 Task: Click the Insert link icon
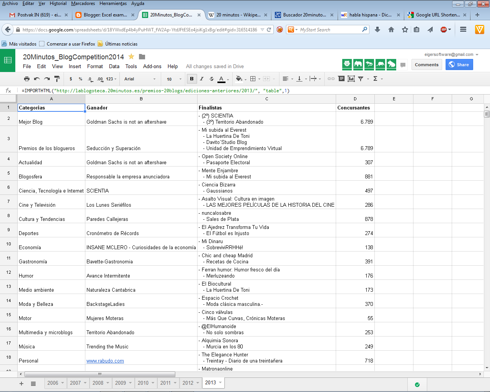click(x=331, y=79)
